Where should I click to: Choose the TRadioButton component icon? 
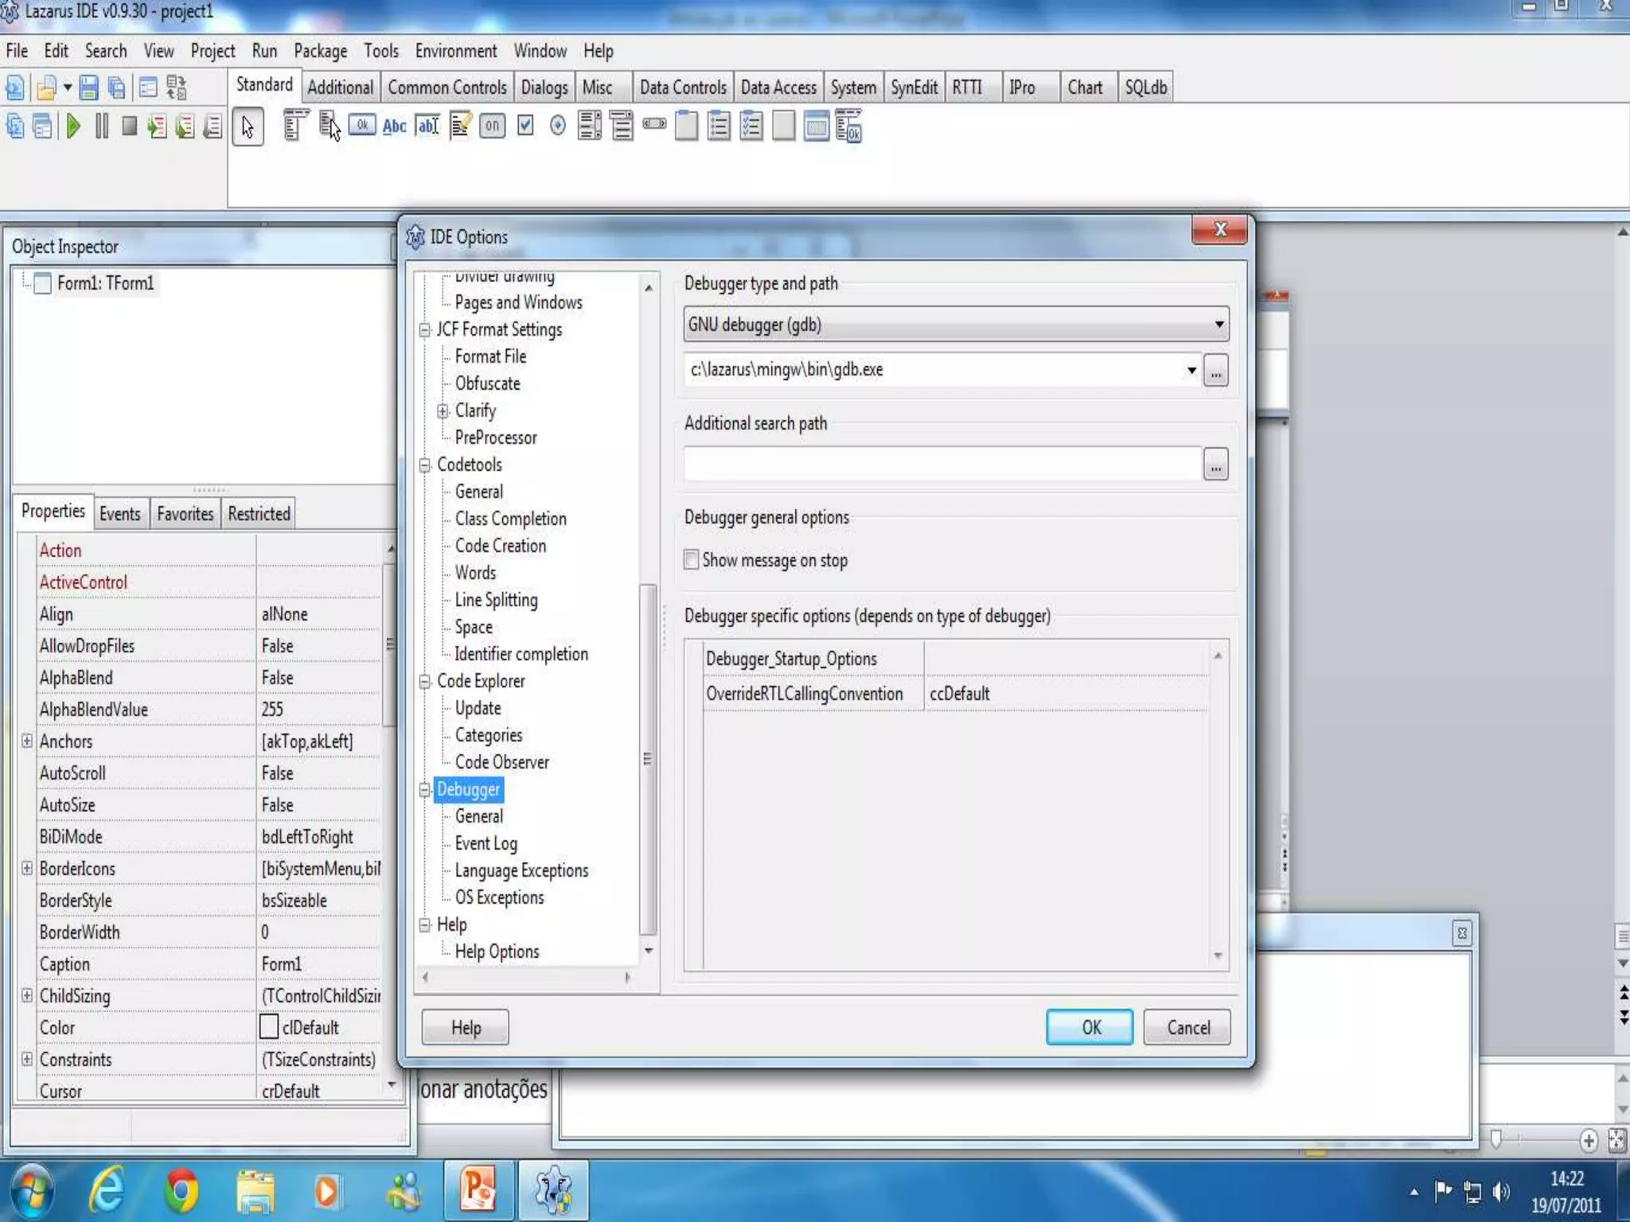pos(557,126)
